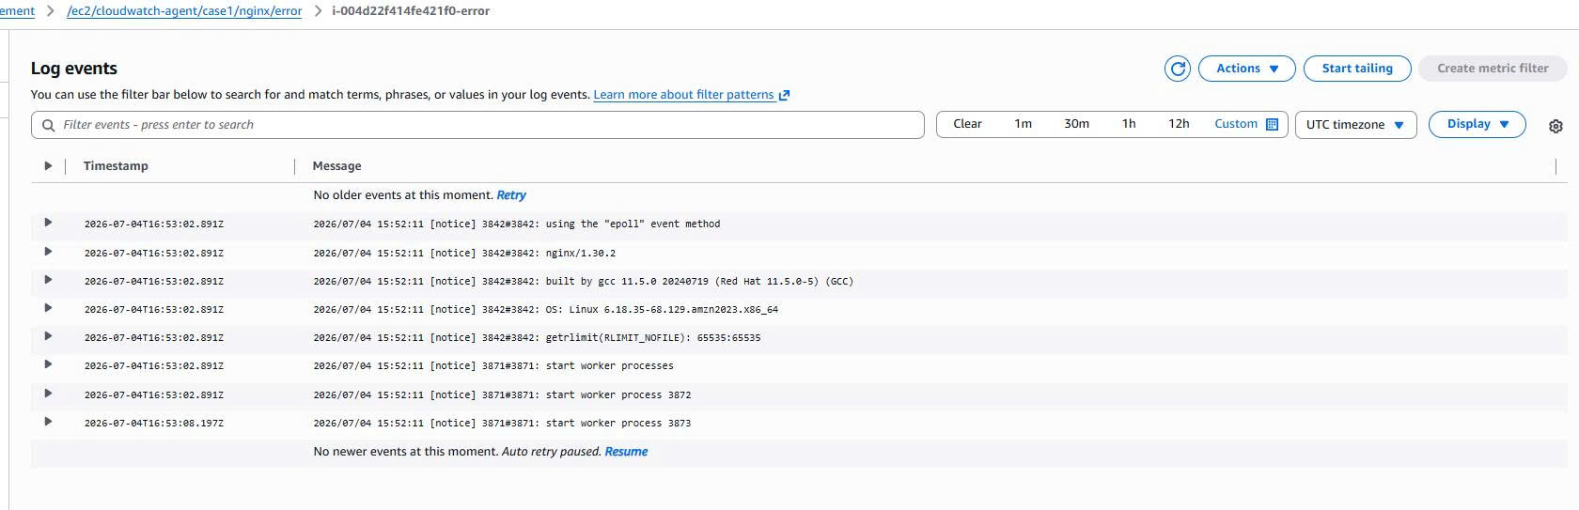This screenshot has width=1579, height=510.
Task: Expand the 'built by gcc 11.5.0' row
Action: (48, 280)
